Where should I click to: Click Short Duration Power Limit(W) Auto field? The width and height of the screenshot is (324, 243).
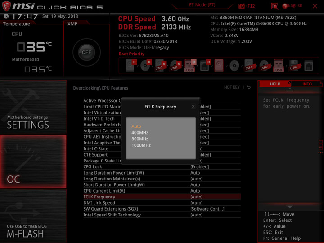point(195,185)
